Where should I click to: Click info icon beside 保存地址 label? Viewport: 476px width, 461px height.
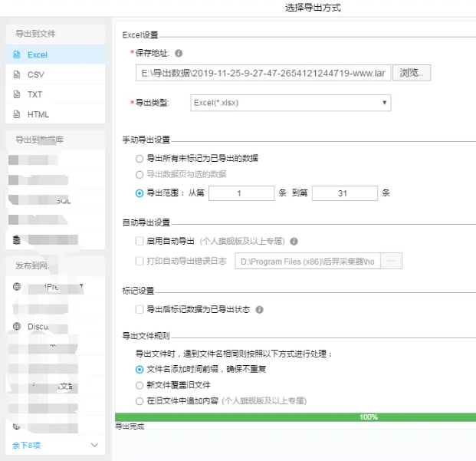click(x=179, y=54)
